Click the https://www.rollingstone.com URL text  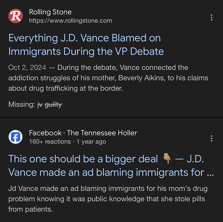70,21
